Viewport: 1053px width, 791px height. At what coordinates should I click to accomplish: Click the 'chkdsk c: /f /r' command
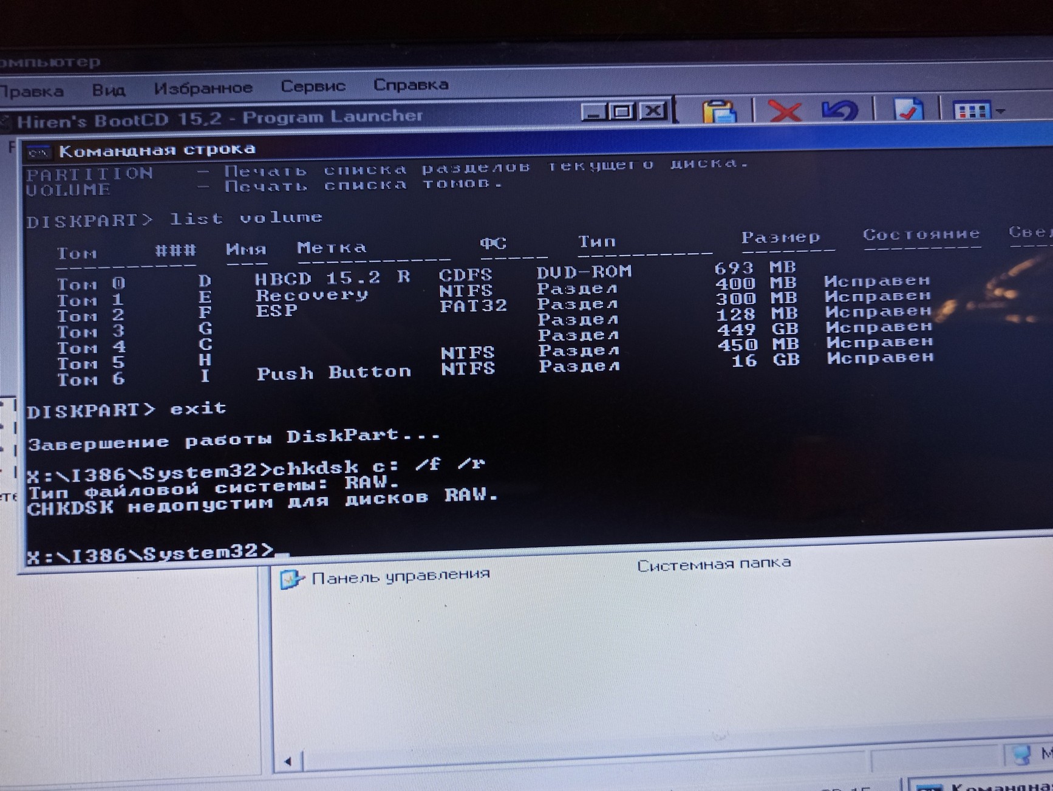(378, 466)
